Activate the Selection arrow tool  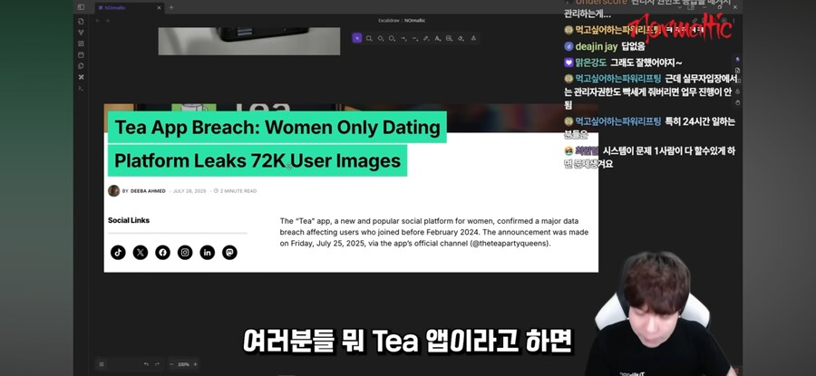(357, 38)
